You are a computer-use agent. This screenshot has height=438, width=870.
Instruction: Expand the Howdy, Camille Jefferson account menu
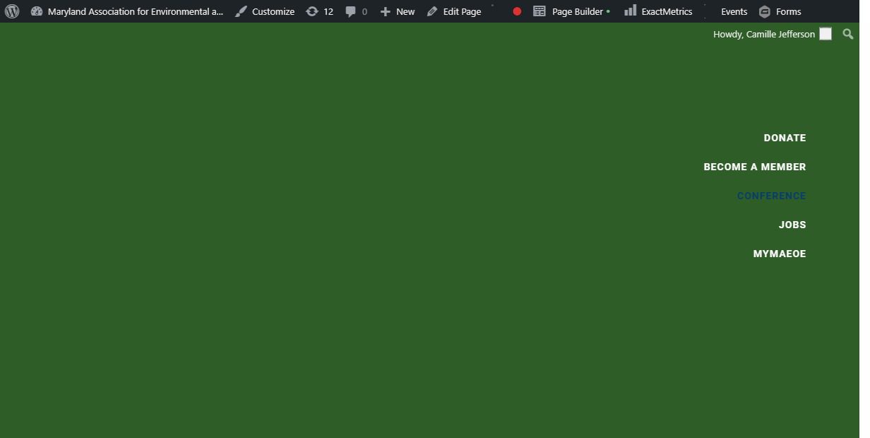click(763, 34)
